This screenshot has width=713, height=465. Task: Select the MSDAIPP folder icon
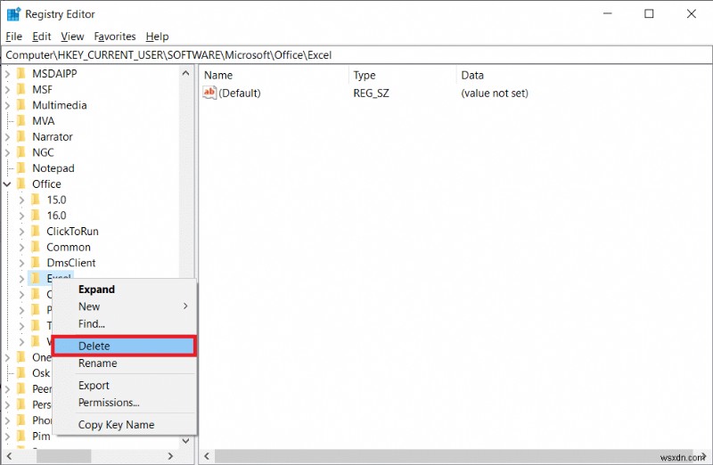pyautogui.click(x=20, y=73)
